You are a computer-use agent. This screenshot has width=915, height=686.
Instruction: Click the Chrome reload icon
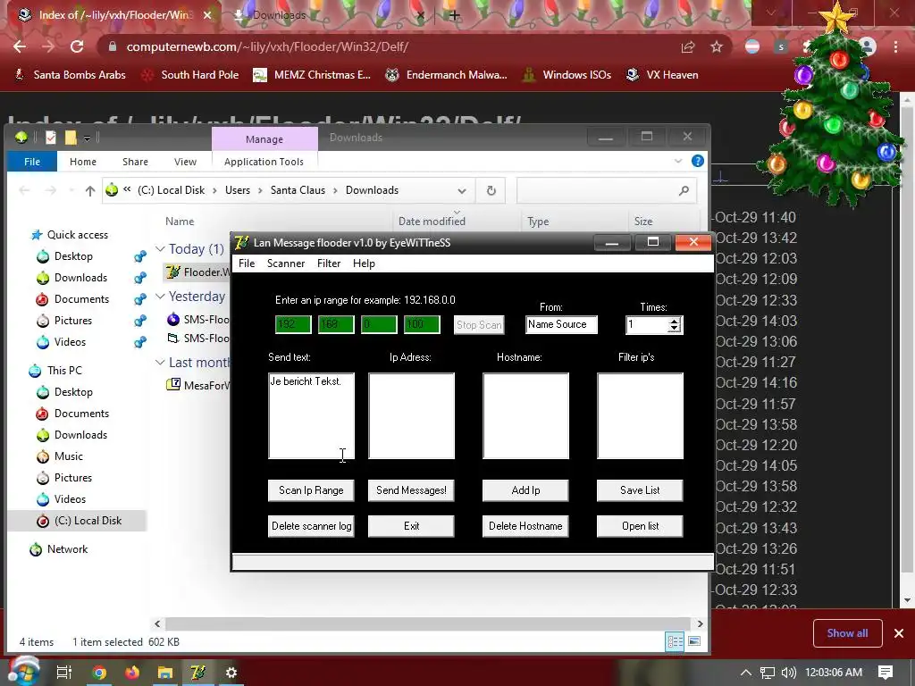pyautogui.click(x=77, y=46)
